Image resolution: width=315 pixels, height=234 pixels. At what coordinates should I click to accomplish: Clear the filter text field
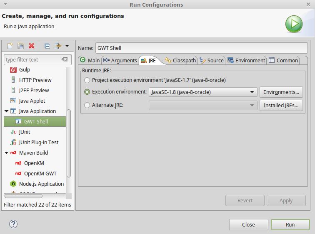(64, 59)
